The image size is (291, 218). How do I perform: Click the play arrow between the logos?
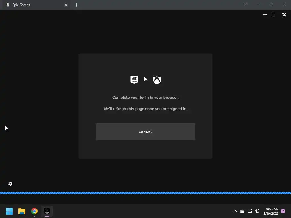point(146,79)
